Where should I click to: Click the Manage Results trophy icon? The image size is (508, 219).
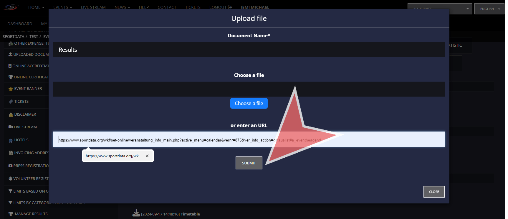pos(11,214)
